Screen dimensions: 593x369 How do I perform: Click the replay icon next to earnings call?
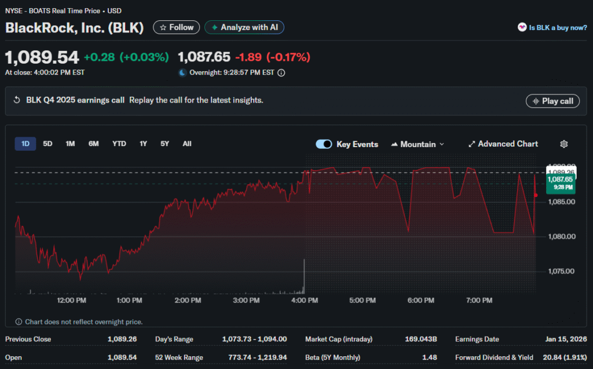[17, 100]
